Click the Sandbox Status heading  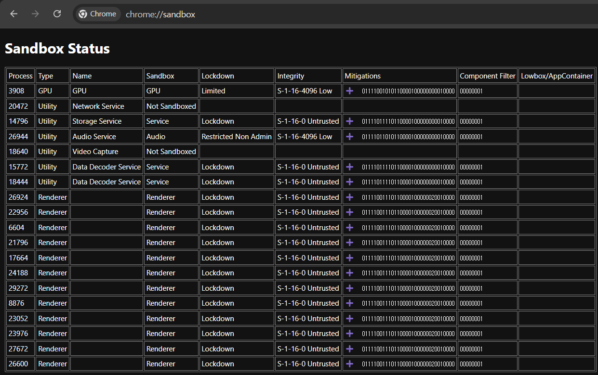point(57,49)
